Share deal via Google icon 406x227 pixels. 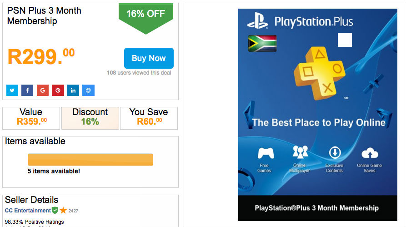tap(43, 91)
